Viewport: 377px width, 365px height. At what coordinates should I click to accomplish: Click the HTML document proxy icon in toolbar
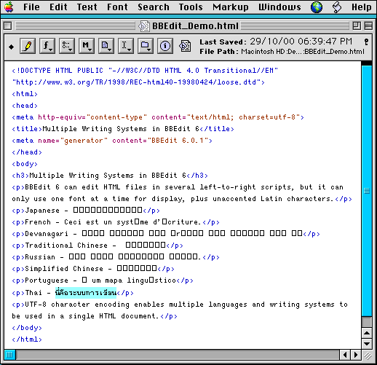tap(185, 46)
